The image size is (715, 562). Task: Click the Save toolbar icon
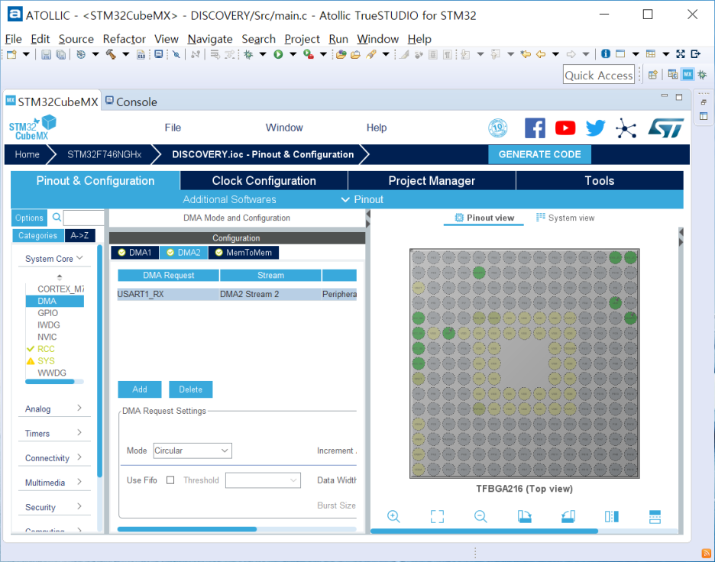pos(46,54)
